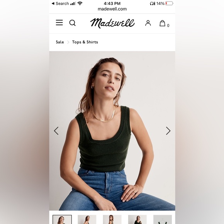This screenshot has height=224, width=224.
Task: Open the search magnifier icon
Action: (73, 23)
